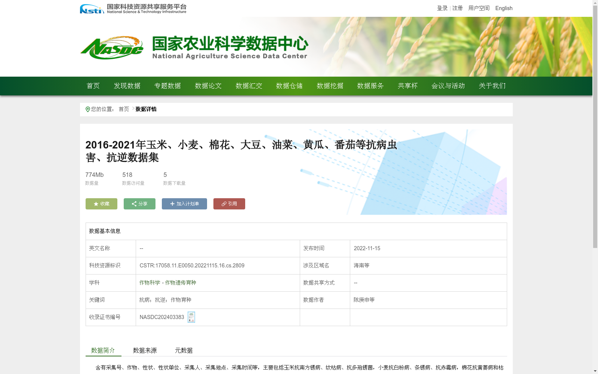Open the 数据挖掘 menu item
The height and width of the screenshot is (374, 598).
click(x=330, y=86)
